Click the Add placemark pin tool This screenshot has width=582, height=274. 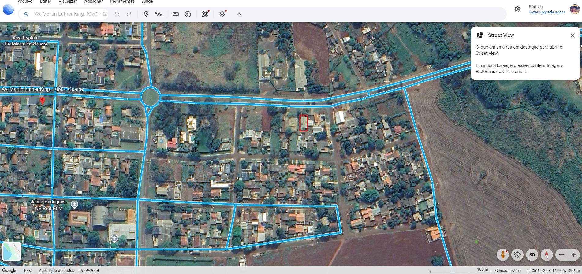[146, 14]
